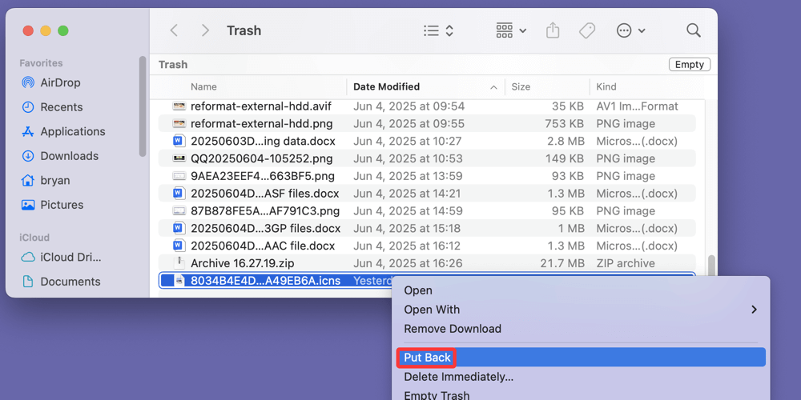801x400 pixels.
Task: Click the Documents page icon
Action: click(x=28, y=282)
